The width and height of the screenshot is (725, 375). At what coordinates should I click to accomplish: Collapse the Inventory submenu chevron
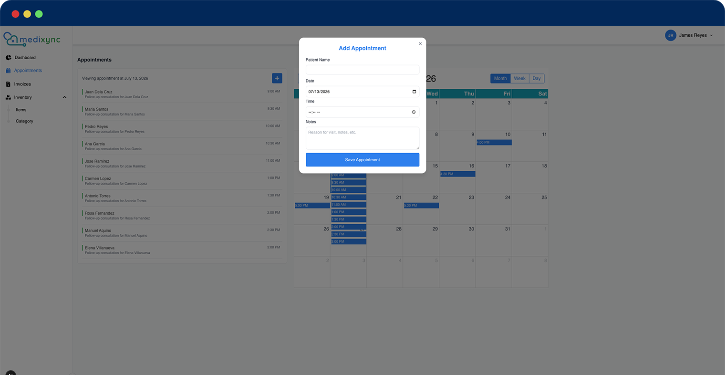pyautogui.click(x=64, y=97)
